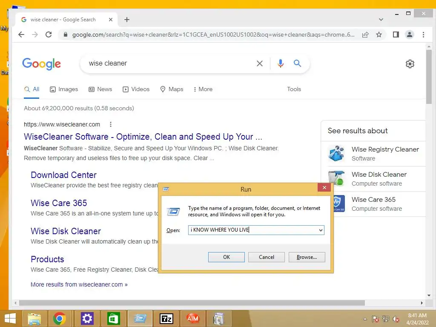Switch to the News tab
Image resolution: width=436 pixels, height=327 pixels.
tap(100, 89)
